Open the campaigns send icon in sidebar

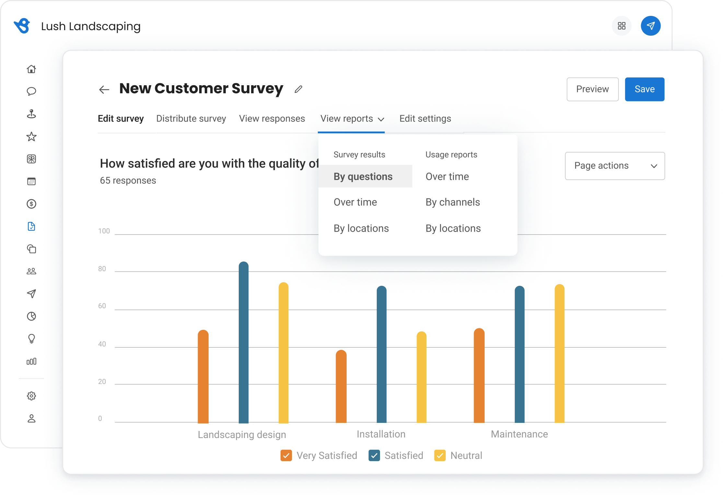click(31, 294)
